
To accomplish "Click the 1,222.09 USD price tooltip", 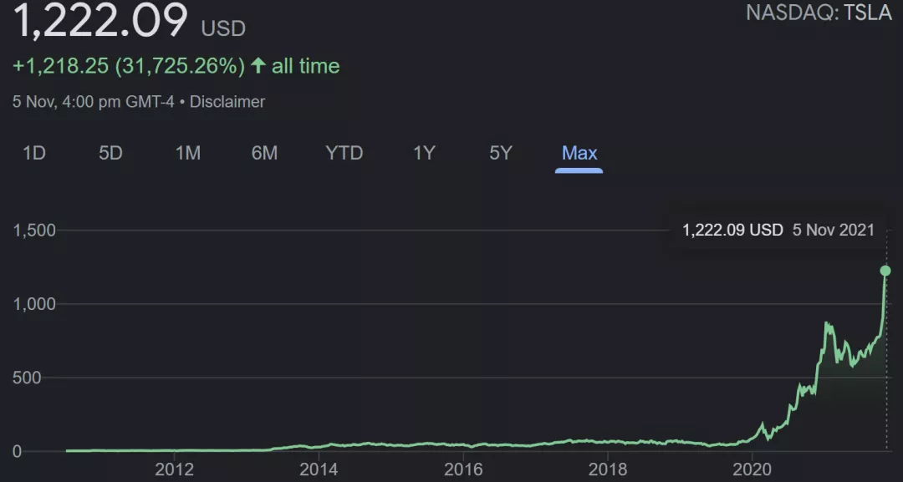I will click(x=778, y=230).
